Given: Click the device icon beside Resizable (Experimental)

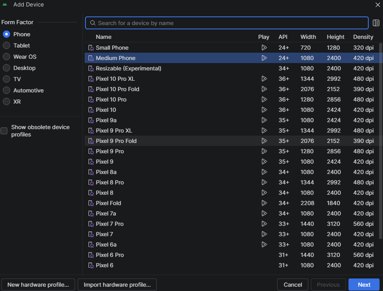Looking at the screenshot, I should tap(91, 68).
